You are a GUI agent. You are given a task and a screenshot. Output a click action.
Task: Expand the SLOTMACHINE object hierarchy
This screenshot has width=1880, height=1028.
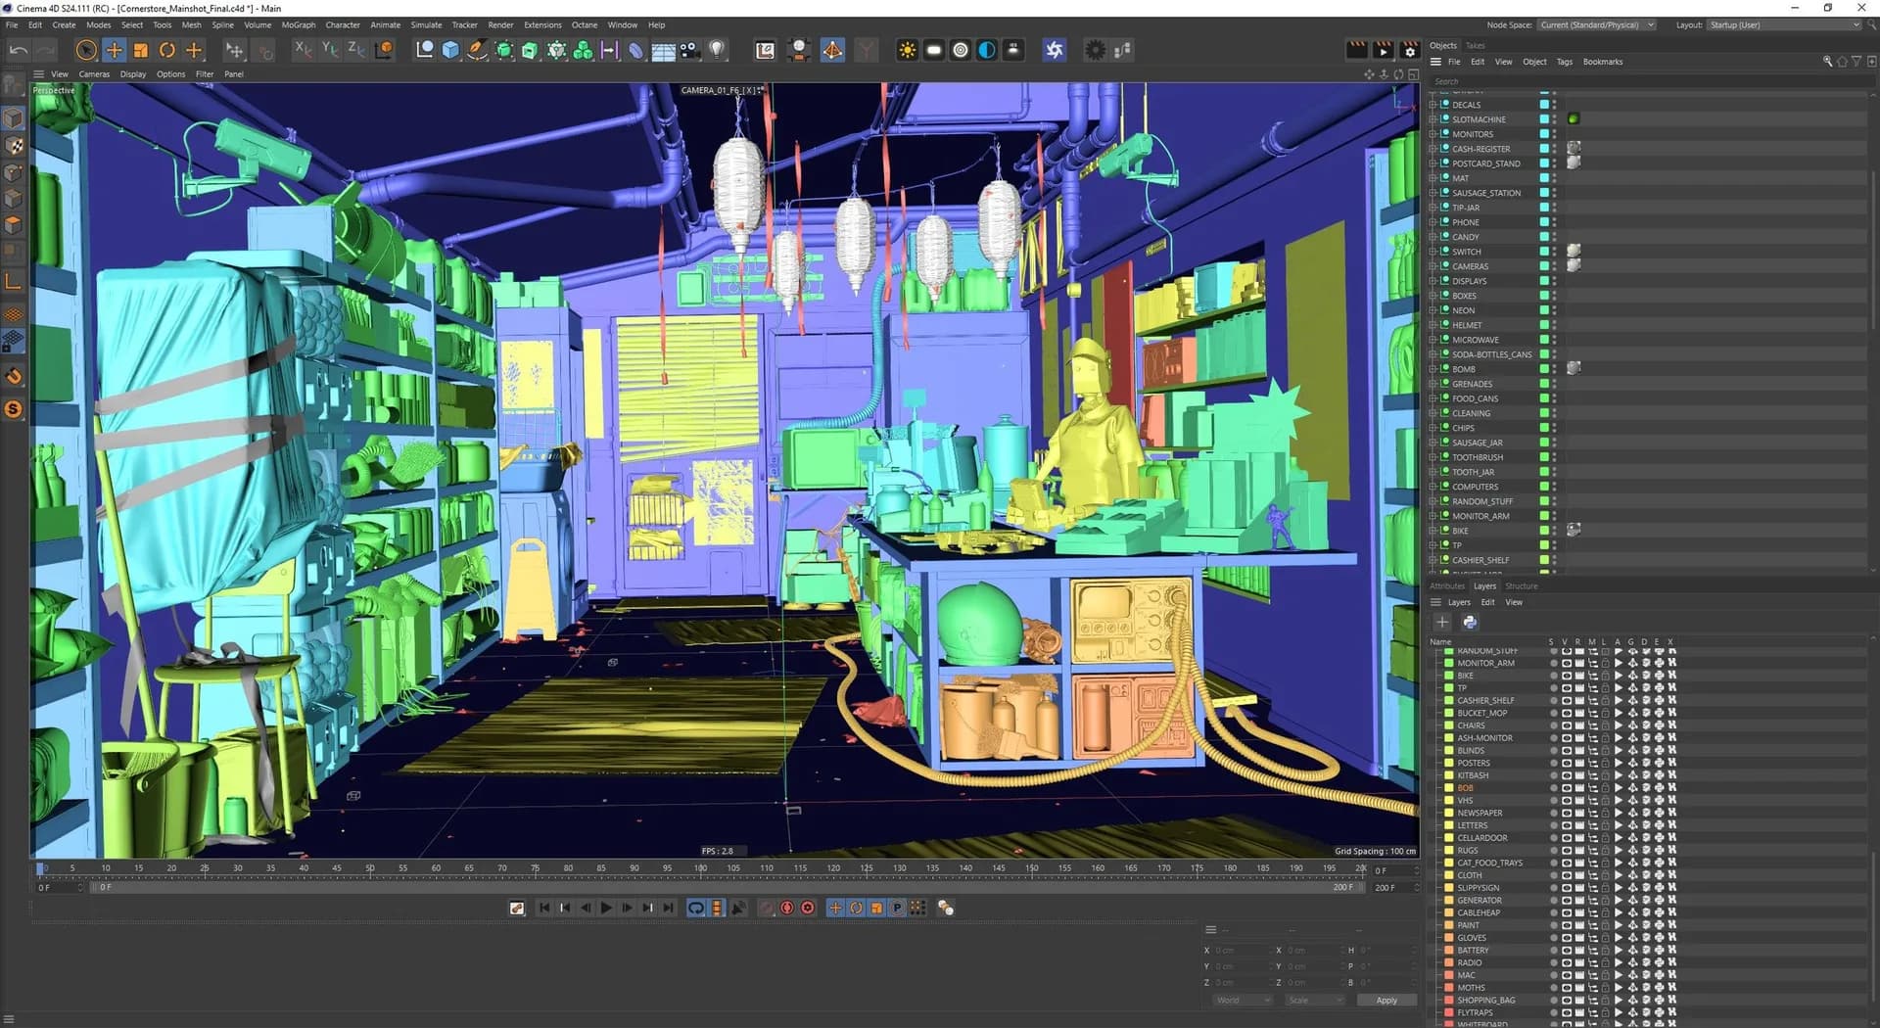pyautogui.click(x=1433, y=119)
